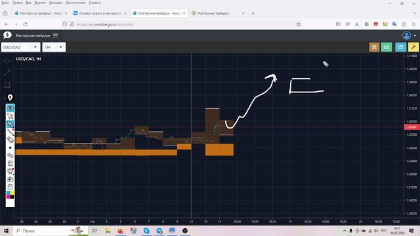Click the blue list view button

tap(401, 47)
